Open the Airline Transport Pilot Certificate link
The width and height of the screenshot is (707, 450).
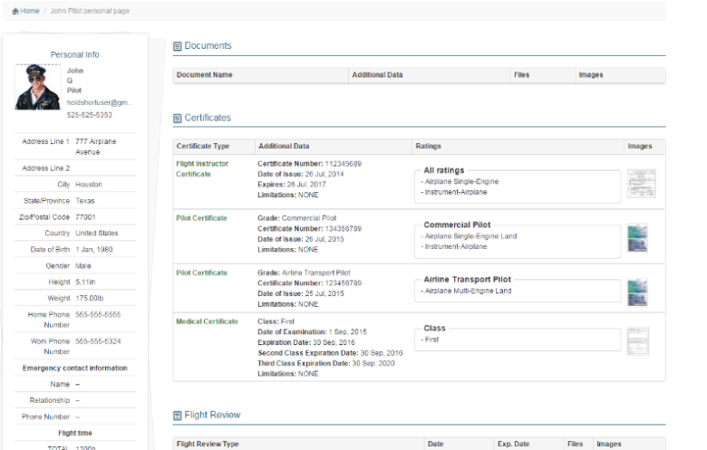(x=201, y=273)
